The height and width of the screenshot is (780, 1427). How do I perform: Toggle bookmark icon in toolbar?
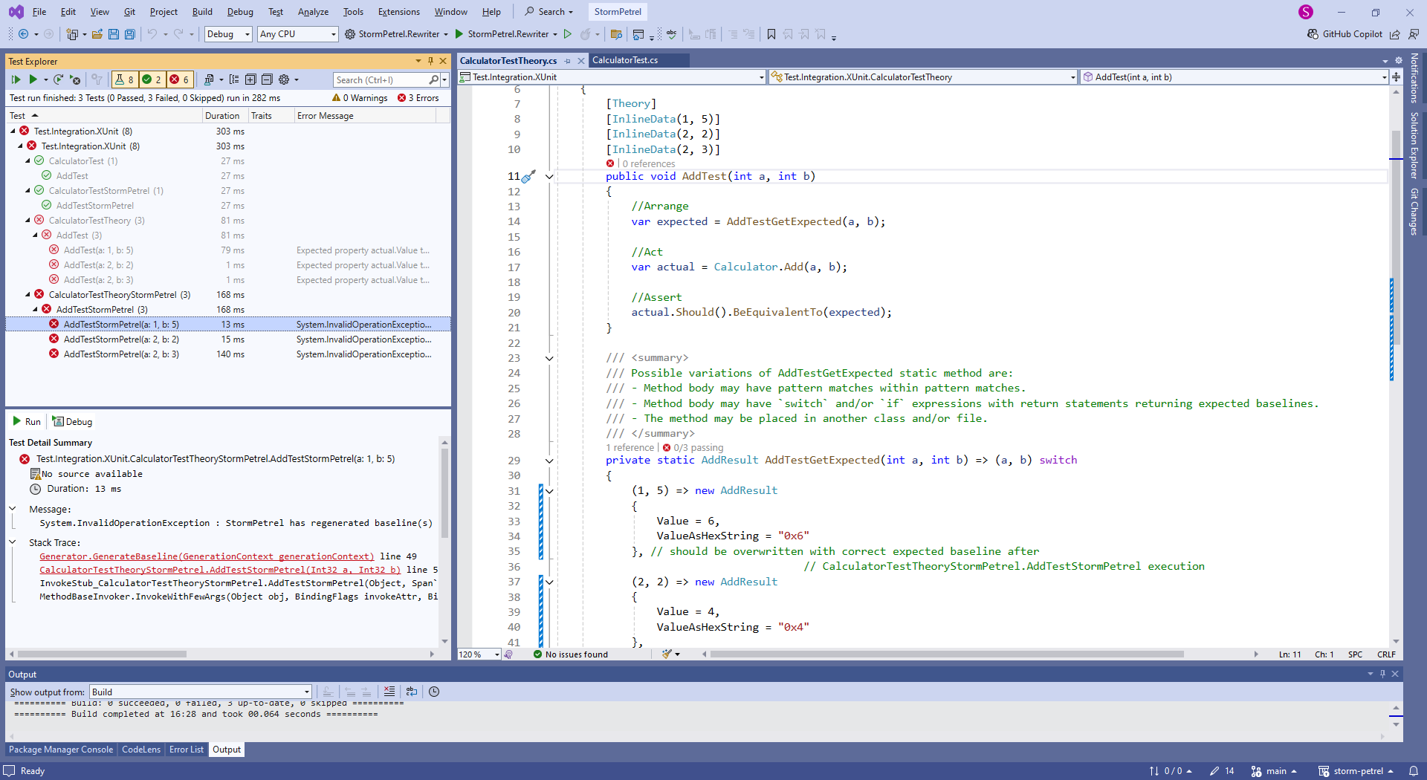tap(771, 34)
